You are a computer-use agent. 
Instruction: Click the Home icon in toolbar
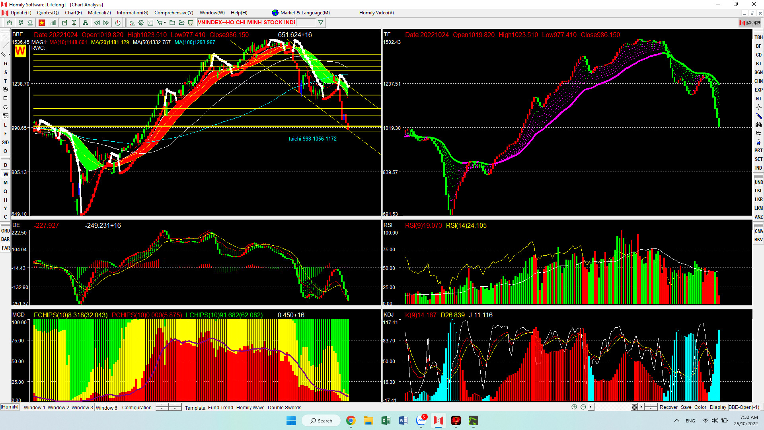(x=10, y=23)
